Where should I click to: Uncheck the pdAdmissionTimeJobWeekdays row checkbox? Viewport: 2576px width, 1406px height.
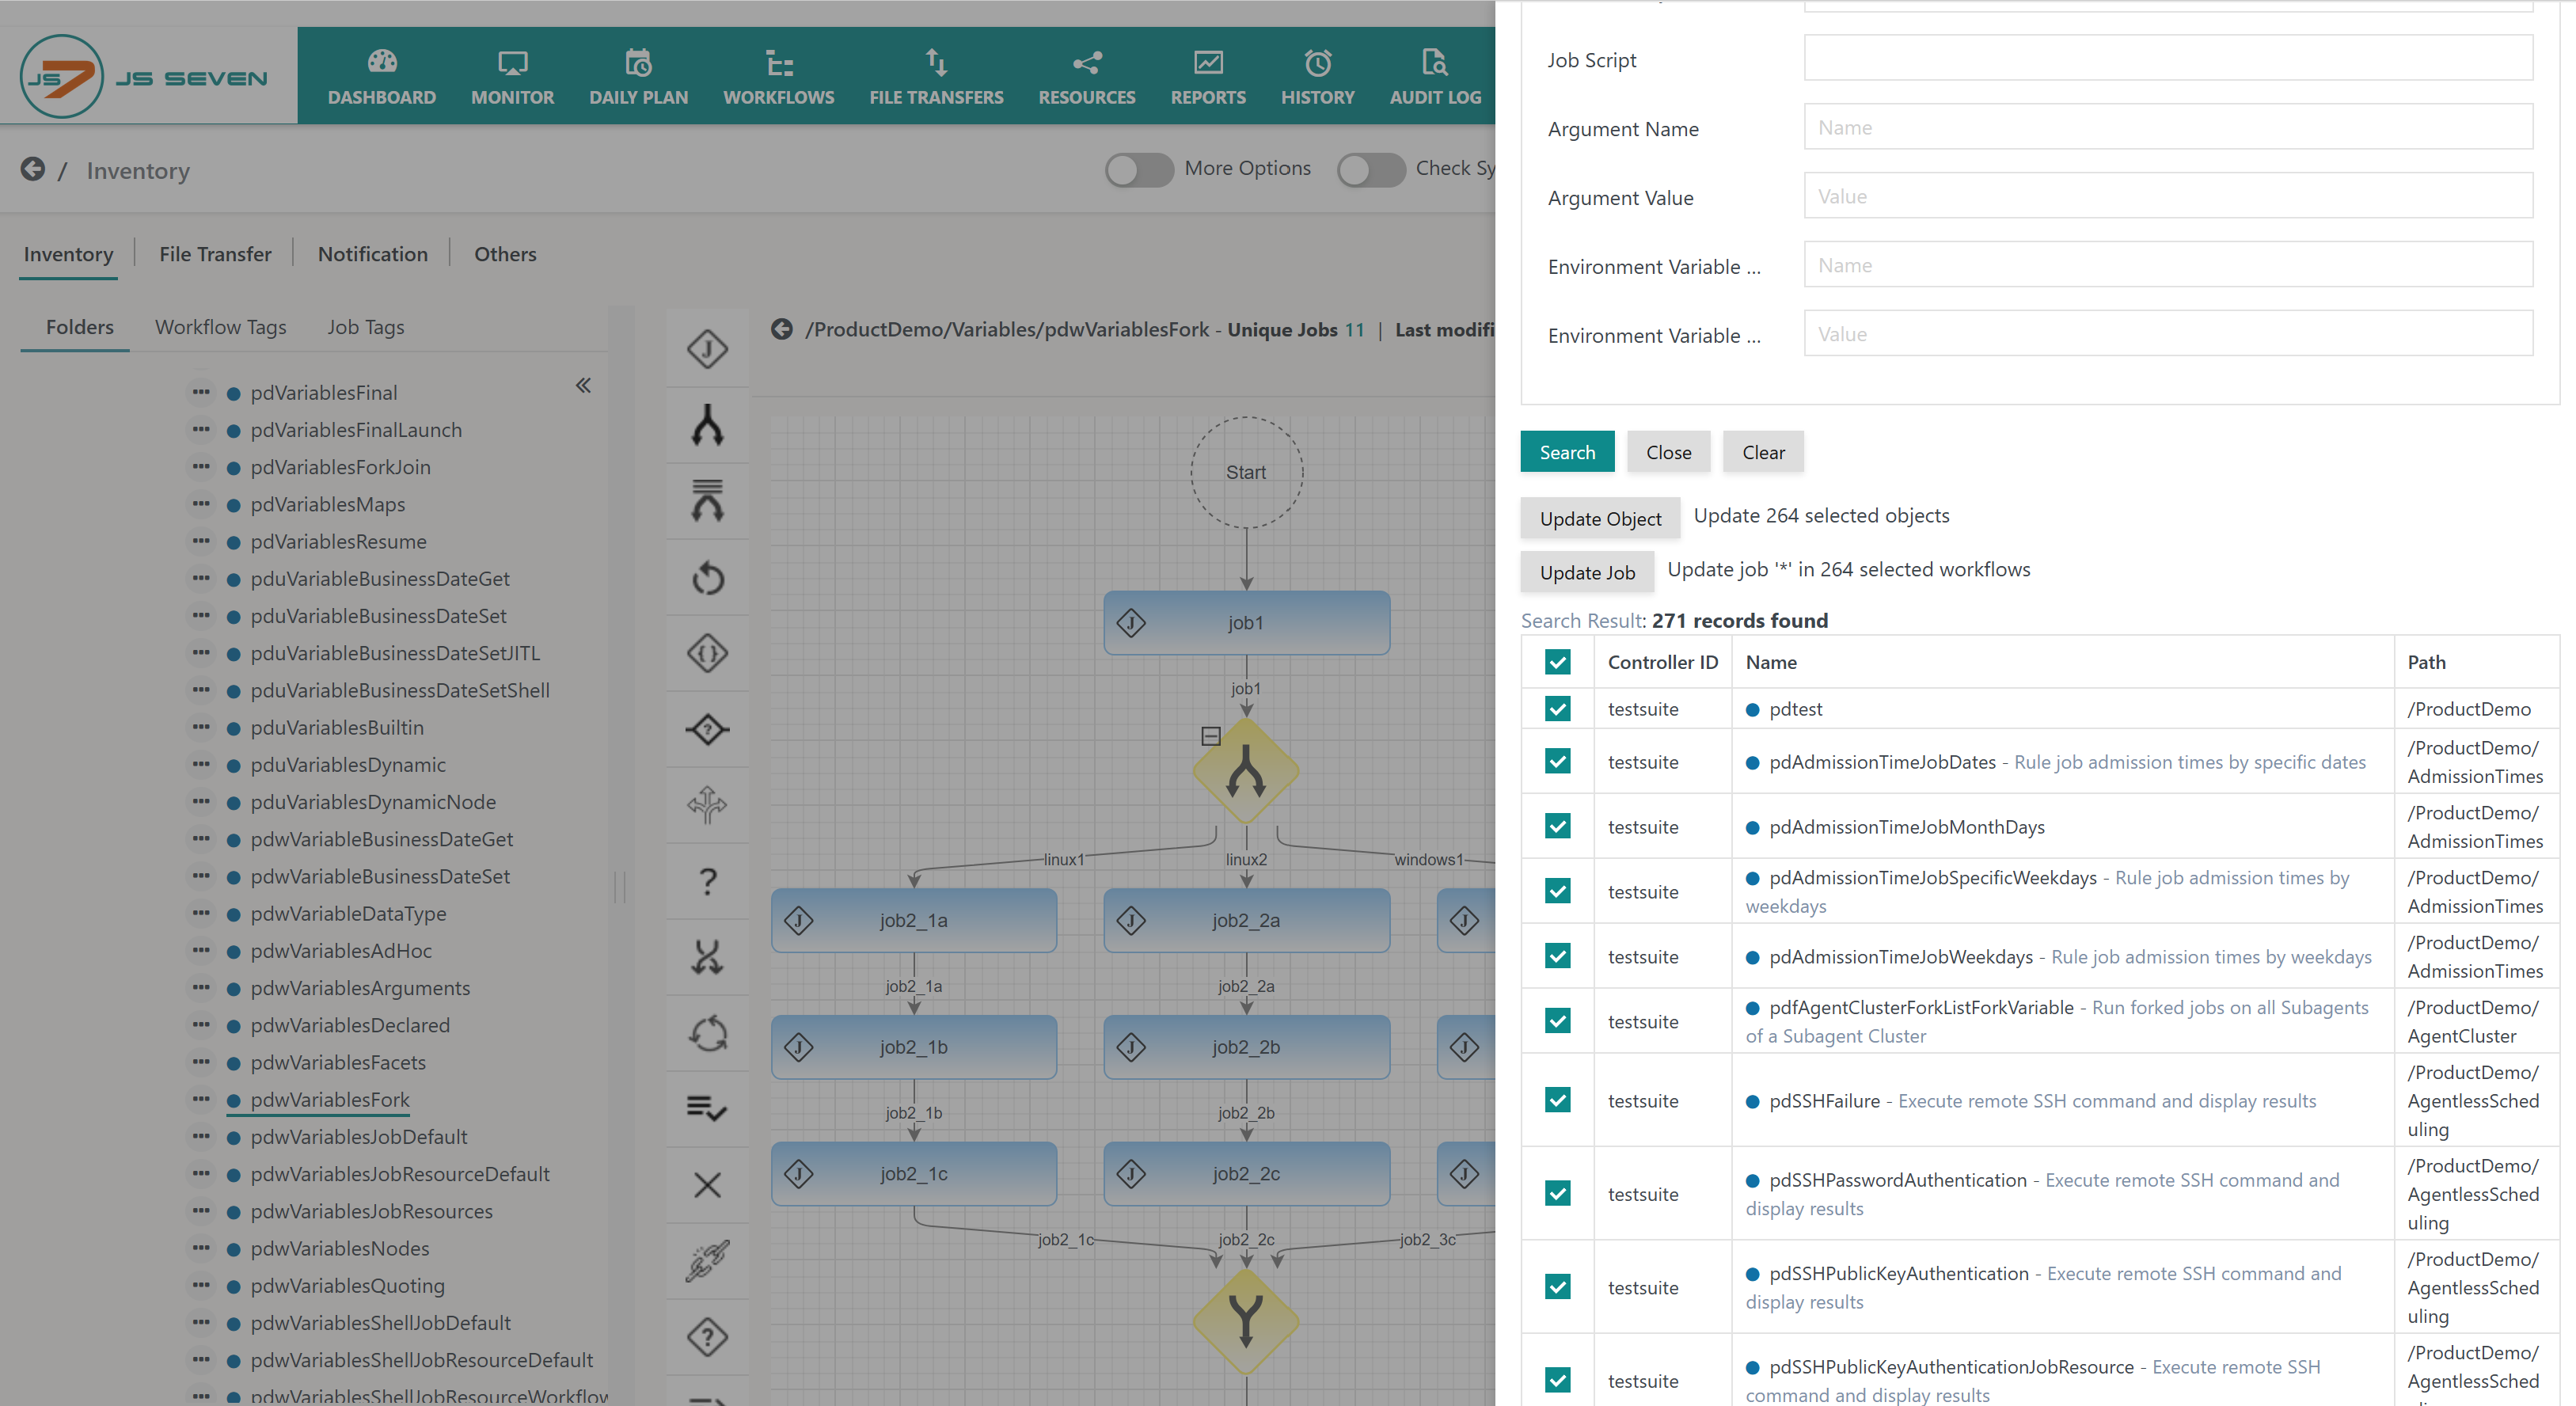1557,956
